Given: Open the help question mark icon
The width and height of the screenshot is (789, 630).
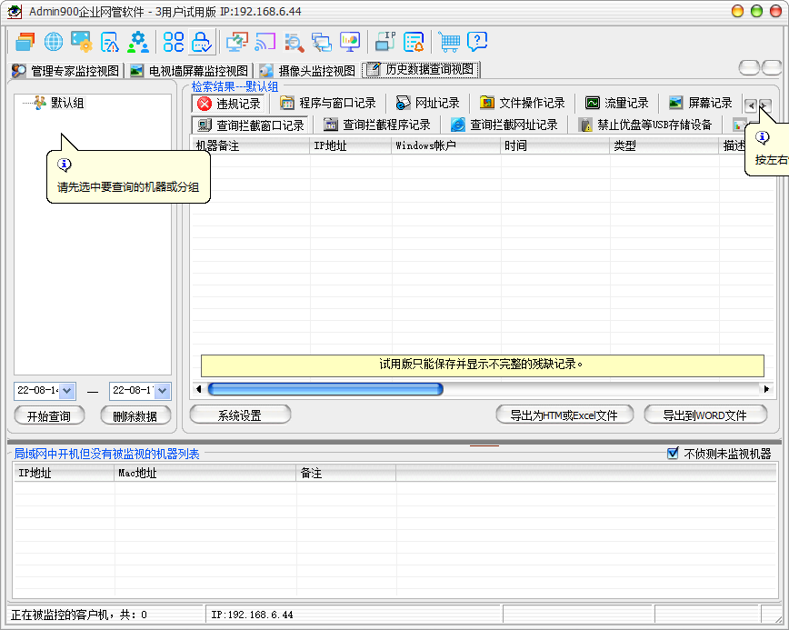Looking at the screenshot, I should [x=477, y=42].
